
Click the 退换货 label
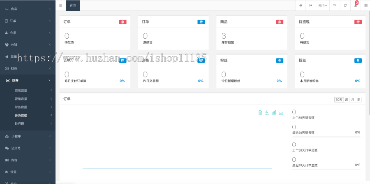[148, 42]
